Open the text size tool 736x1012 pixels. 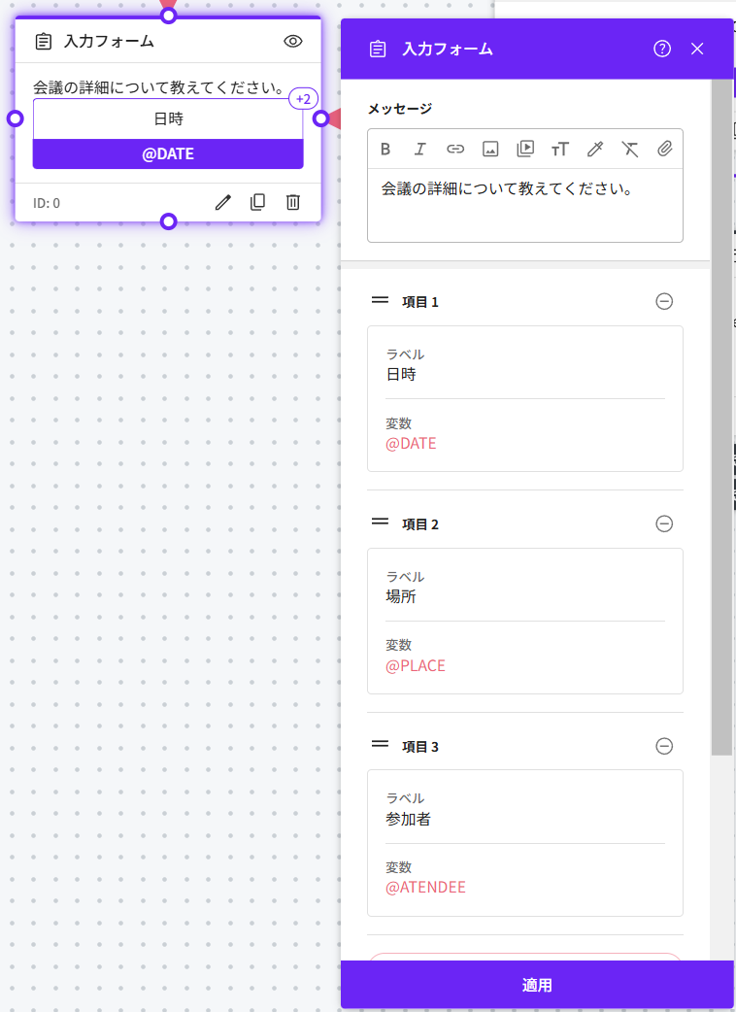click(x=560, y=149)
